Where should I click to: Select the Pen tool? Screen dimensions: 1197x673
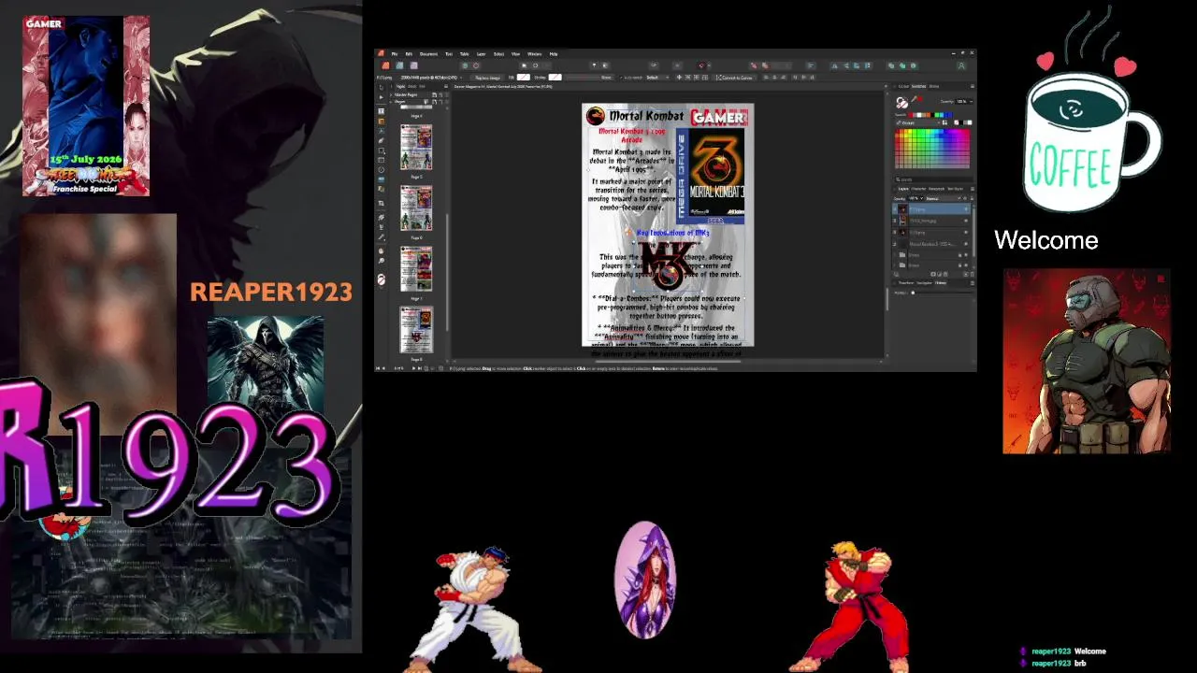click(x=381, y=140)
